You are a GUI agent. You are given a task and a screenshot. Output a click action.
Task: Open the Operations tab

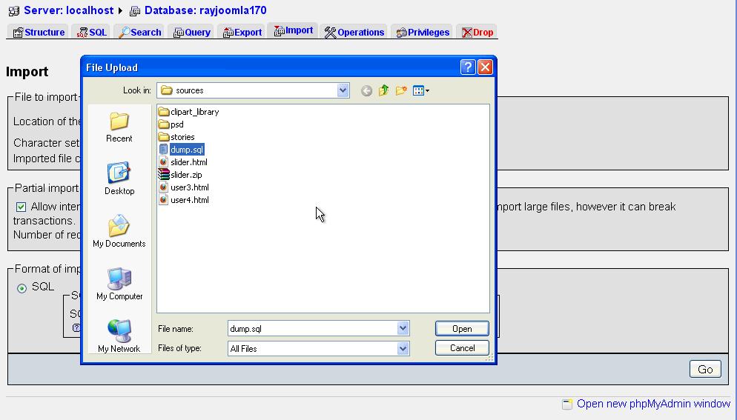(x=354, y=32)
